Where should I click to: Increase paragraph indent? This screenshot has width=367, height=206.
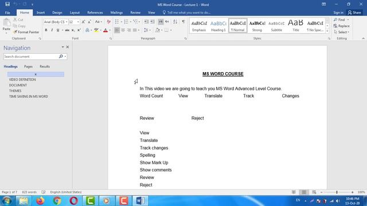pyautogui.click(x=153, y=22)
